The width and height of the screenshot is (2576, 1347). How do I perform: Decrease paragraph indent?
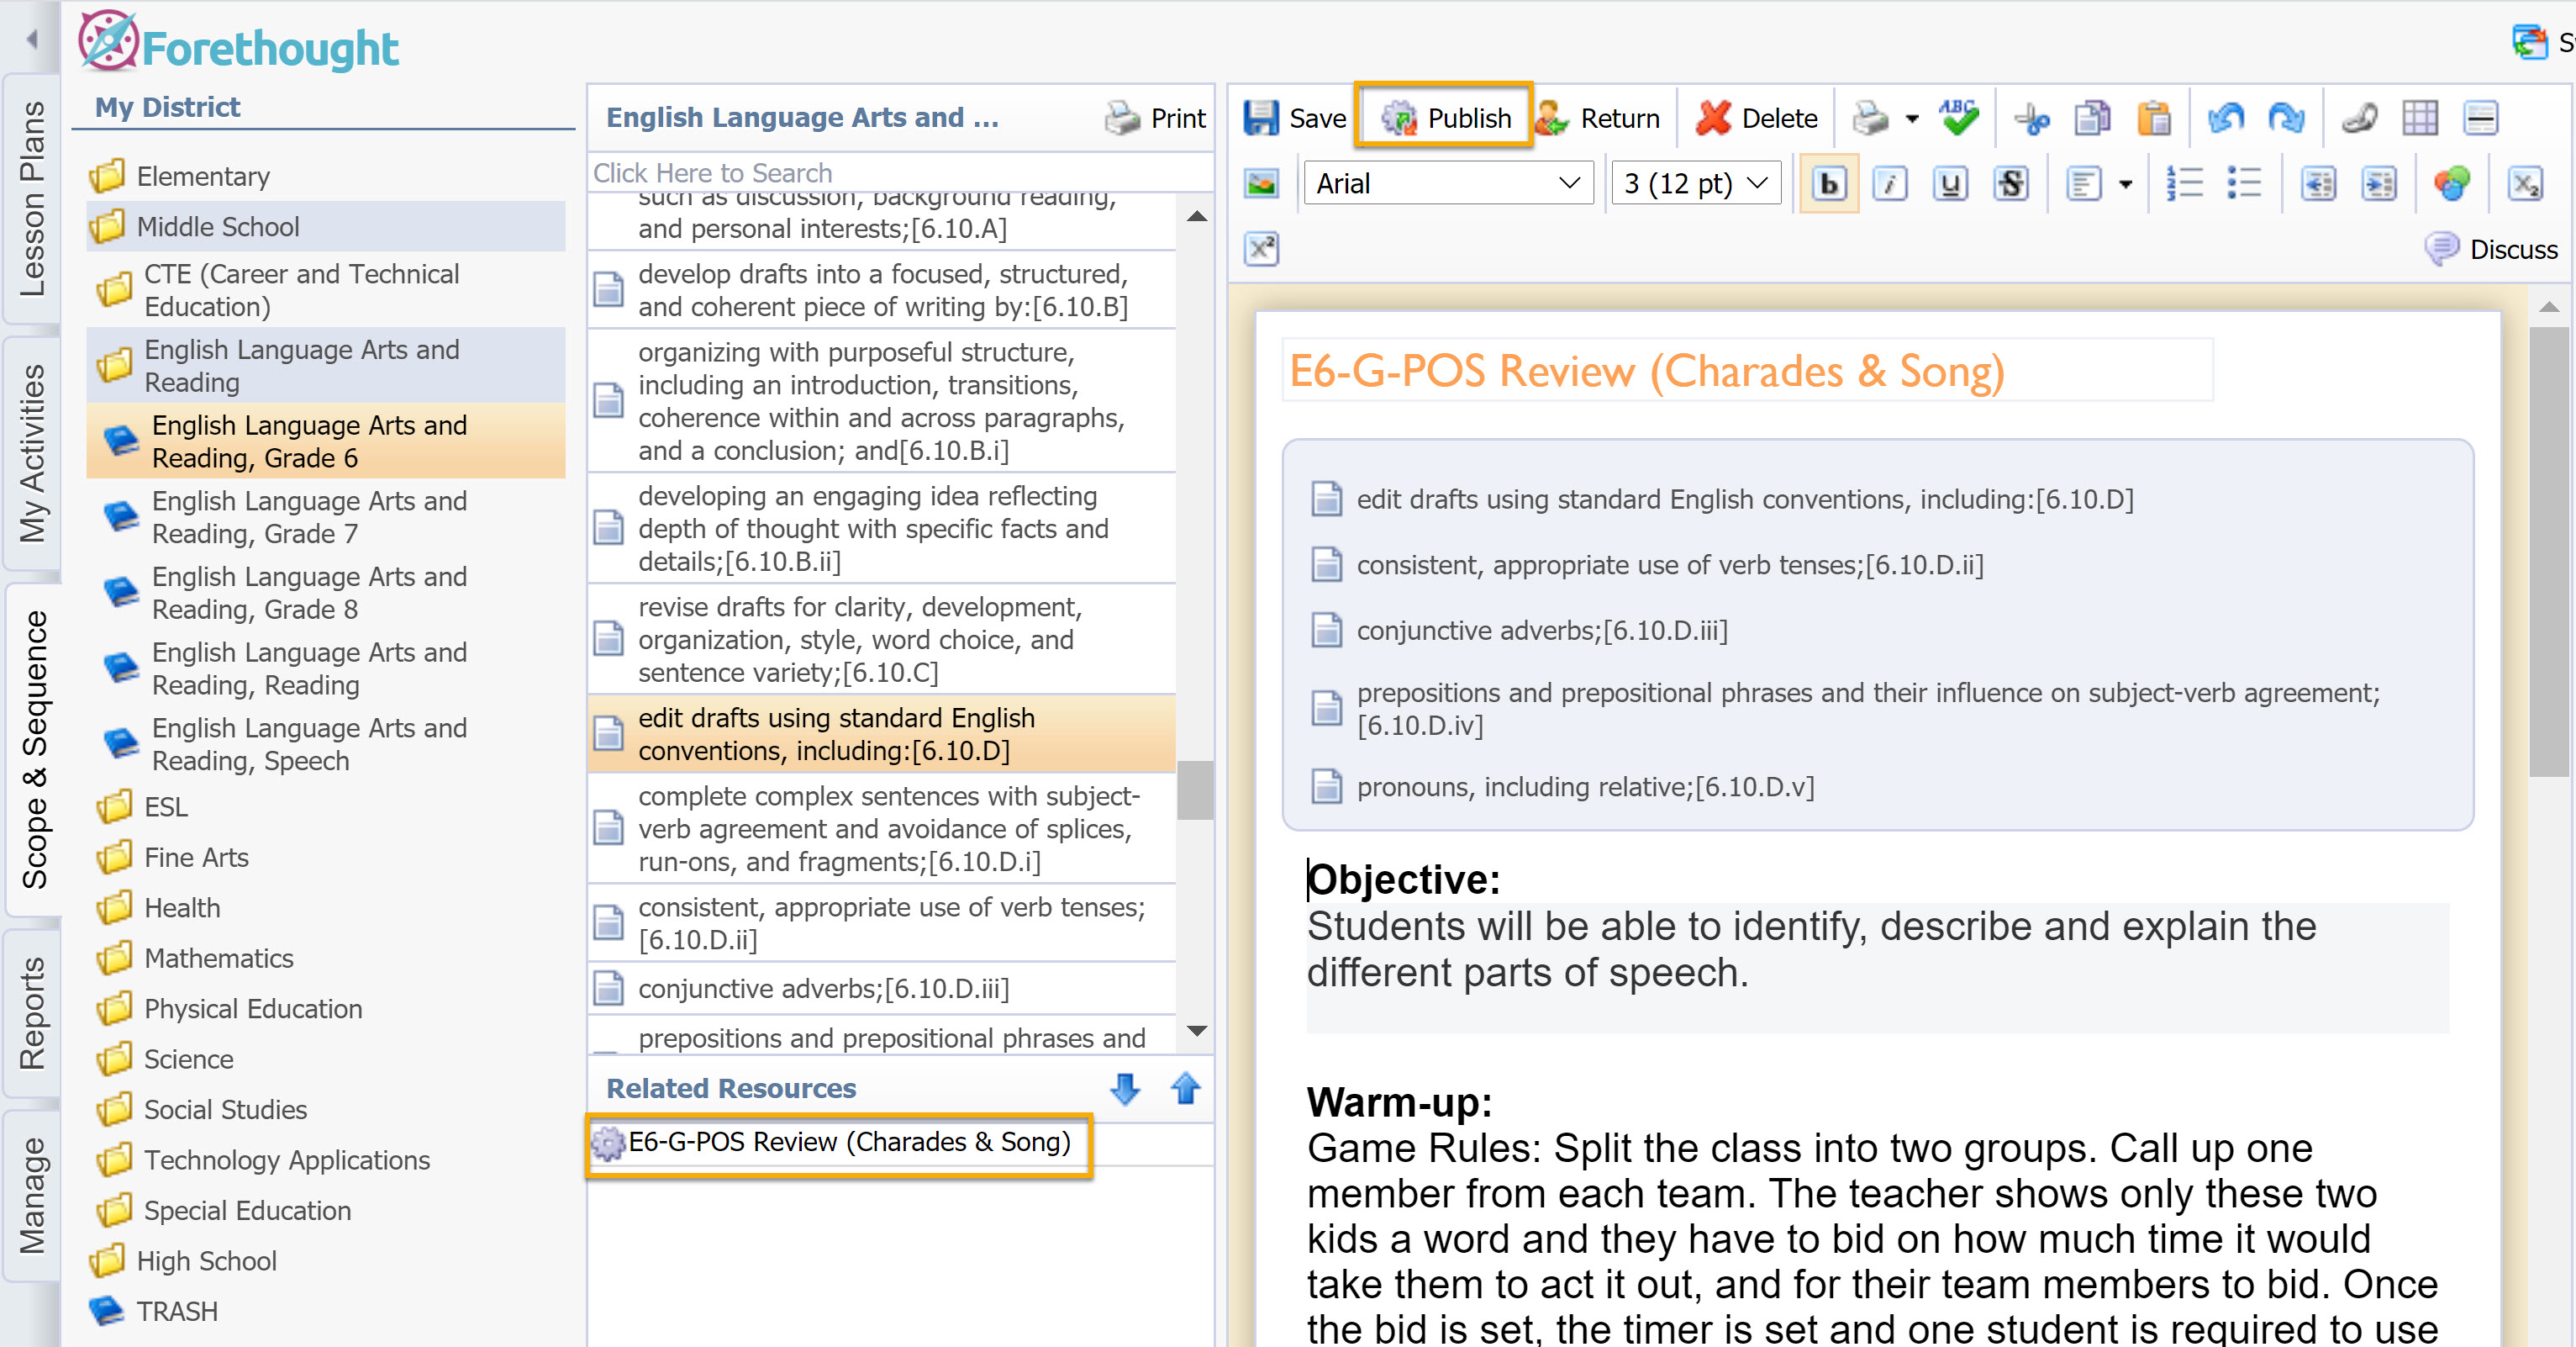tap(2318, 184)
